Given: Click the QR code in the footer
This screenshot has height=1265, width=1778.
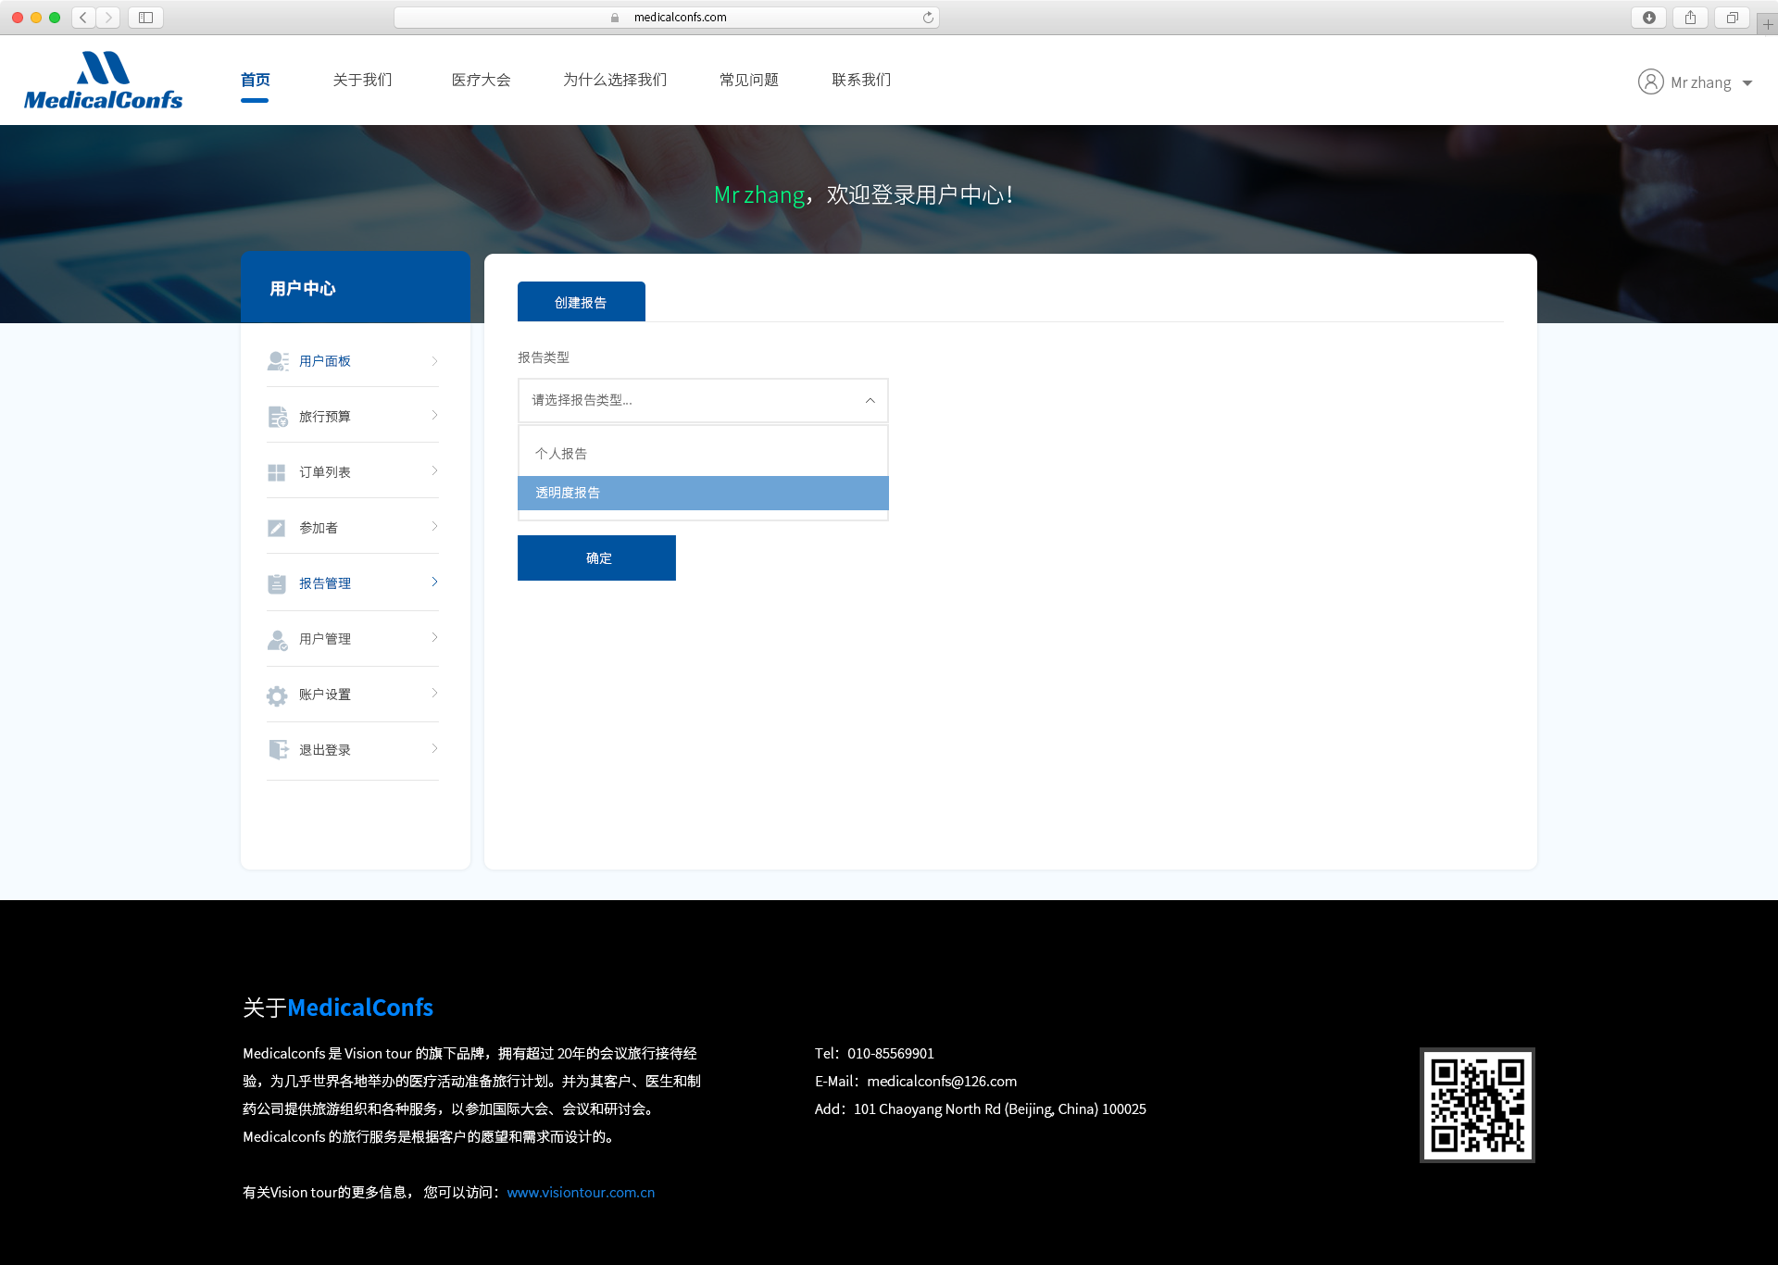Looking at the screenshot, I should (1477, 1105).
